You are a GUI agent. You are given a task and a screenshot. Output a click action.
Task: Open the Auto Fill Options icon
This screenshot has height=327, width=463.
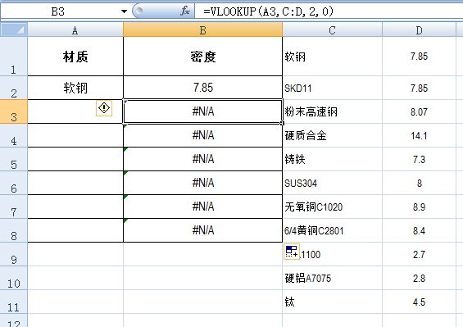pos(292,252)
